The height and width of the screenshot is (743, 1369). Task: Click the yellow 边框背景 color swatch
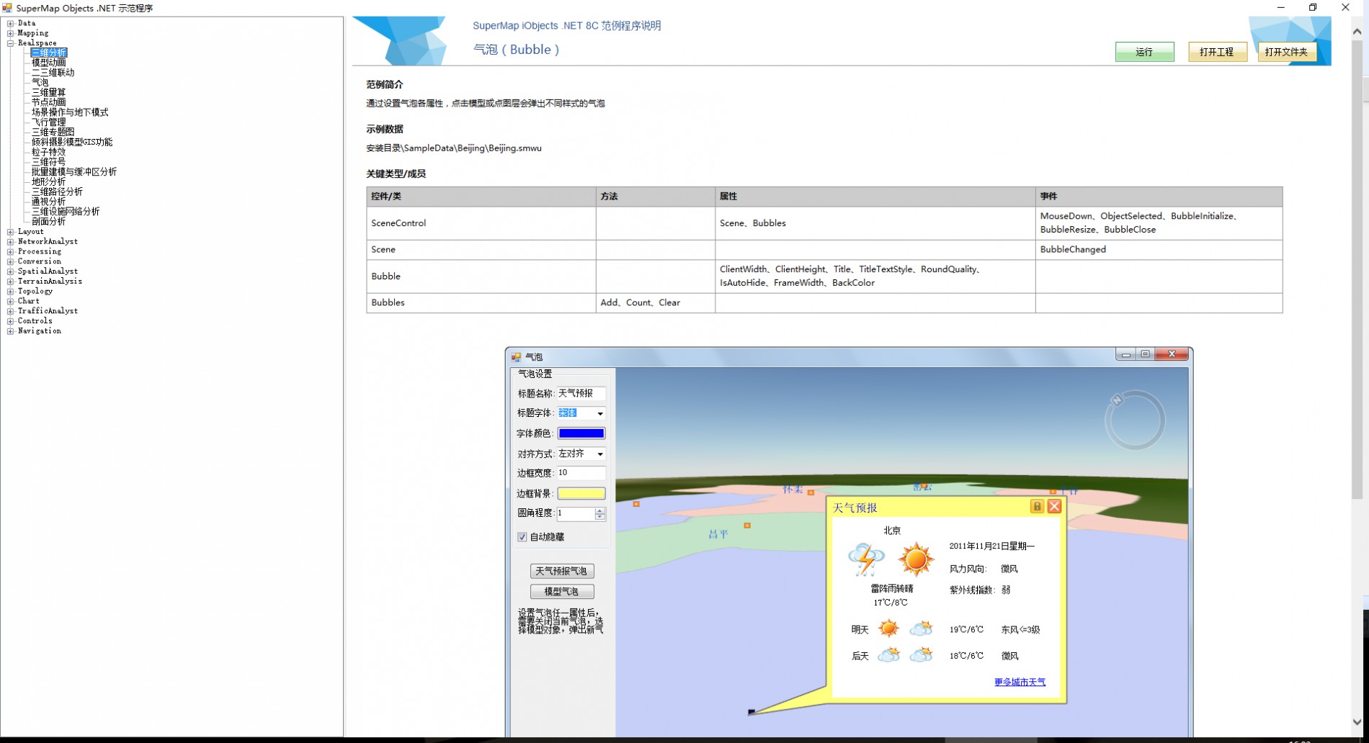click(x=581, y=494)
